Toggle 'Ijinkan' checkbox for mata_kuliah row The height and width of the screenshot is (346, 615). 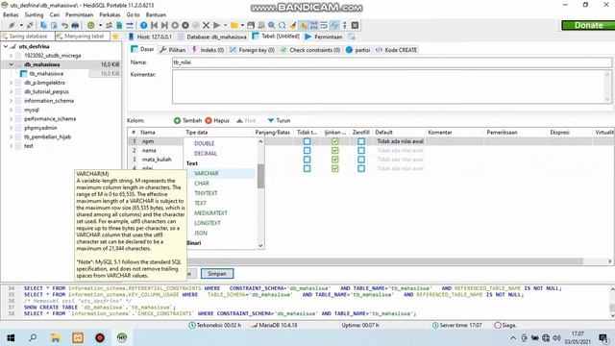click(x=335, y=160)
